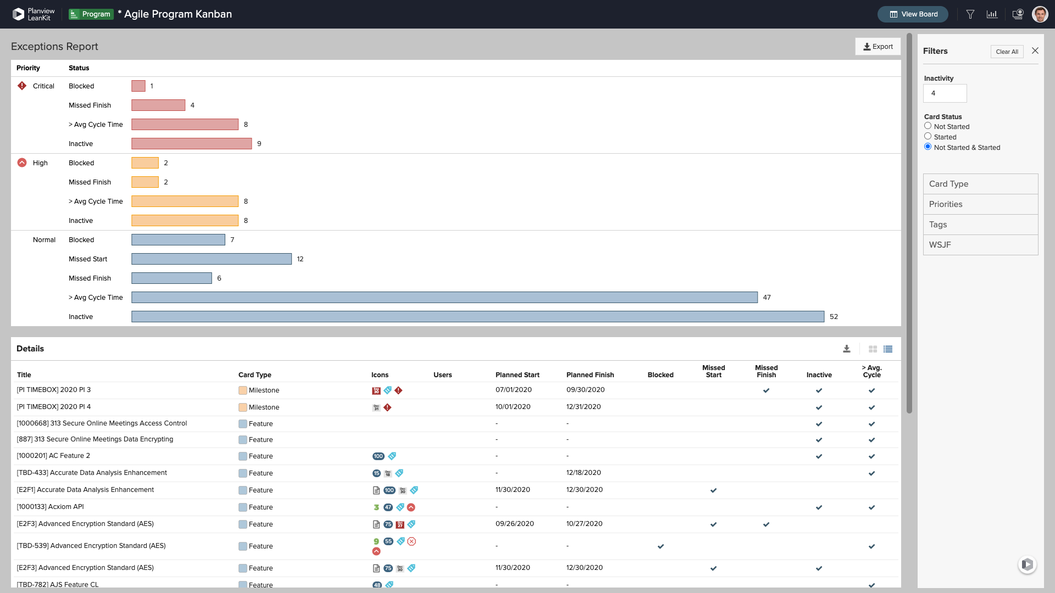The height and width of the screenshot is (593, 1055).
Task: Click the download icon in Details section
Action: pyautogui.click(x=847, y=349)
